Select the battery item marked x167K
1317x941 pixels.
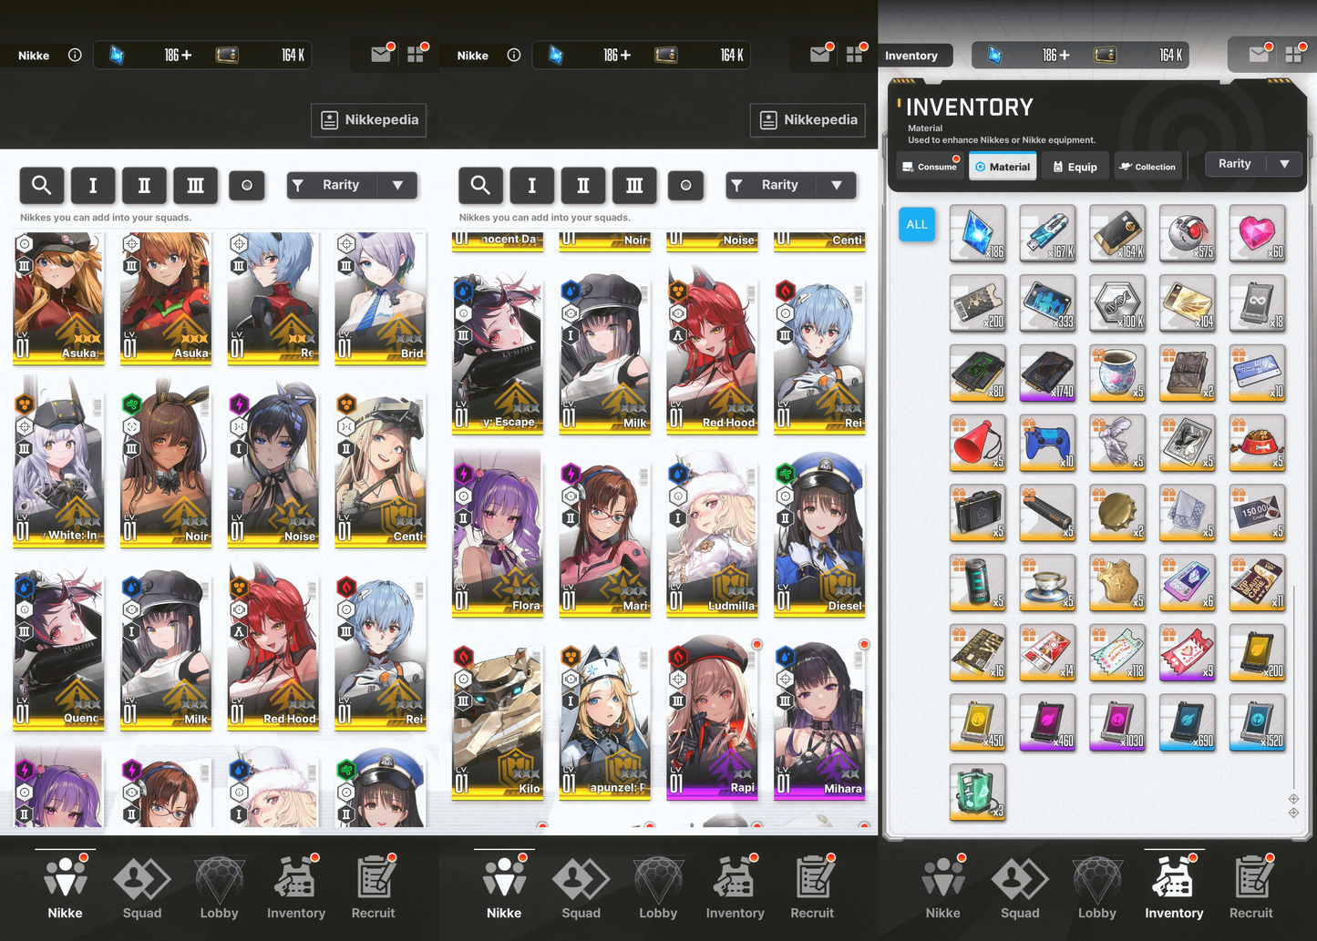point(1047,232)
